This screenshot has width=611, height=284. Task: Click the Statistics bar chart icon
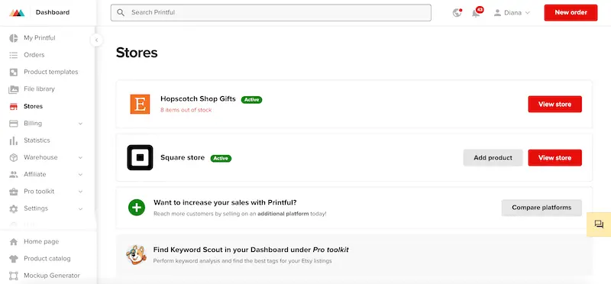tap(14, 140)
